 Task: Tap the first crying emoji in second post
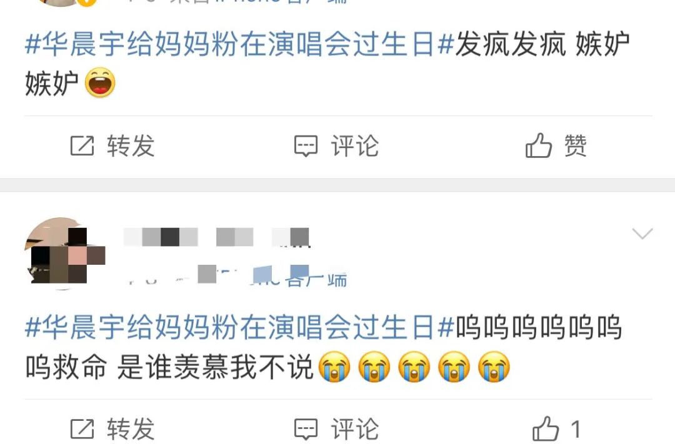(334, 367)
